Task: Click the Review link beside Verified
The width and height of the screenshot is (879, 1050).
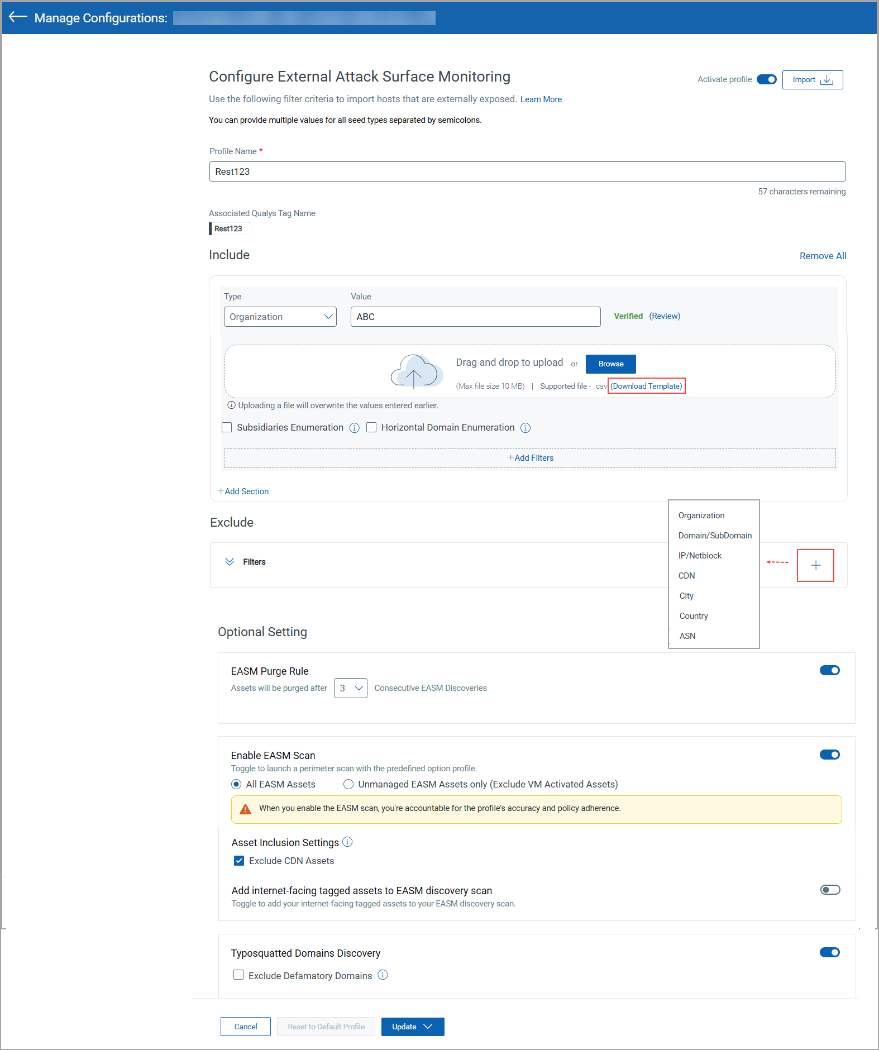Action: [665, 316]
